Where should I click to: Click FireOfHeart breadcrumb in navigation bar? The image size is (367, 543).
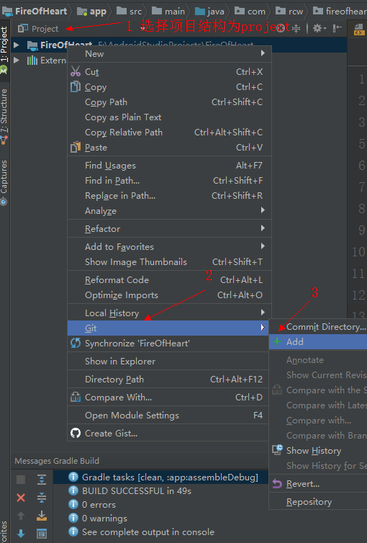tap(35, 11)
